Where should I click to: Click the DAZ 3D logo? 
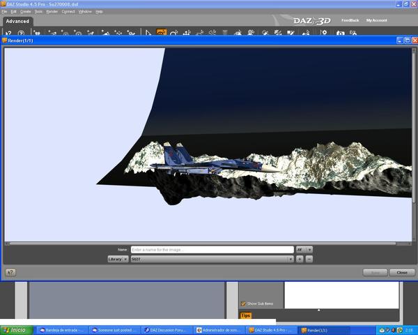(311, 20)
